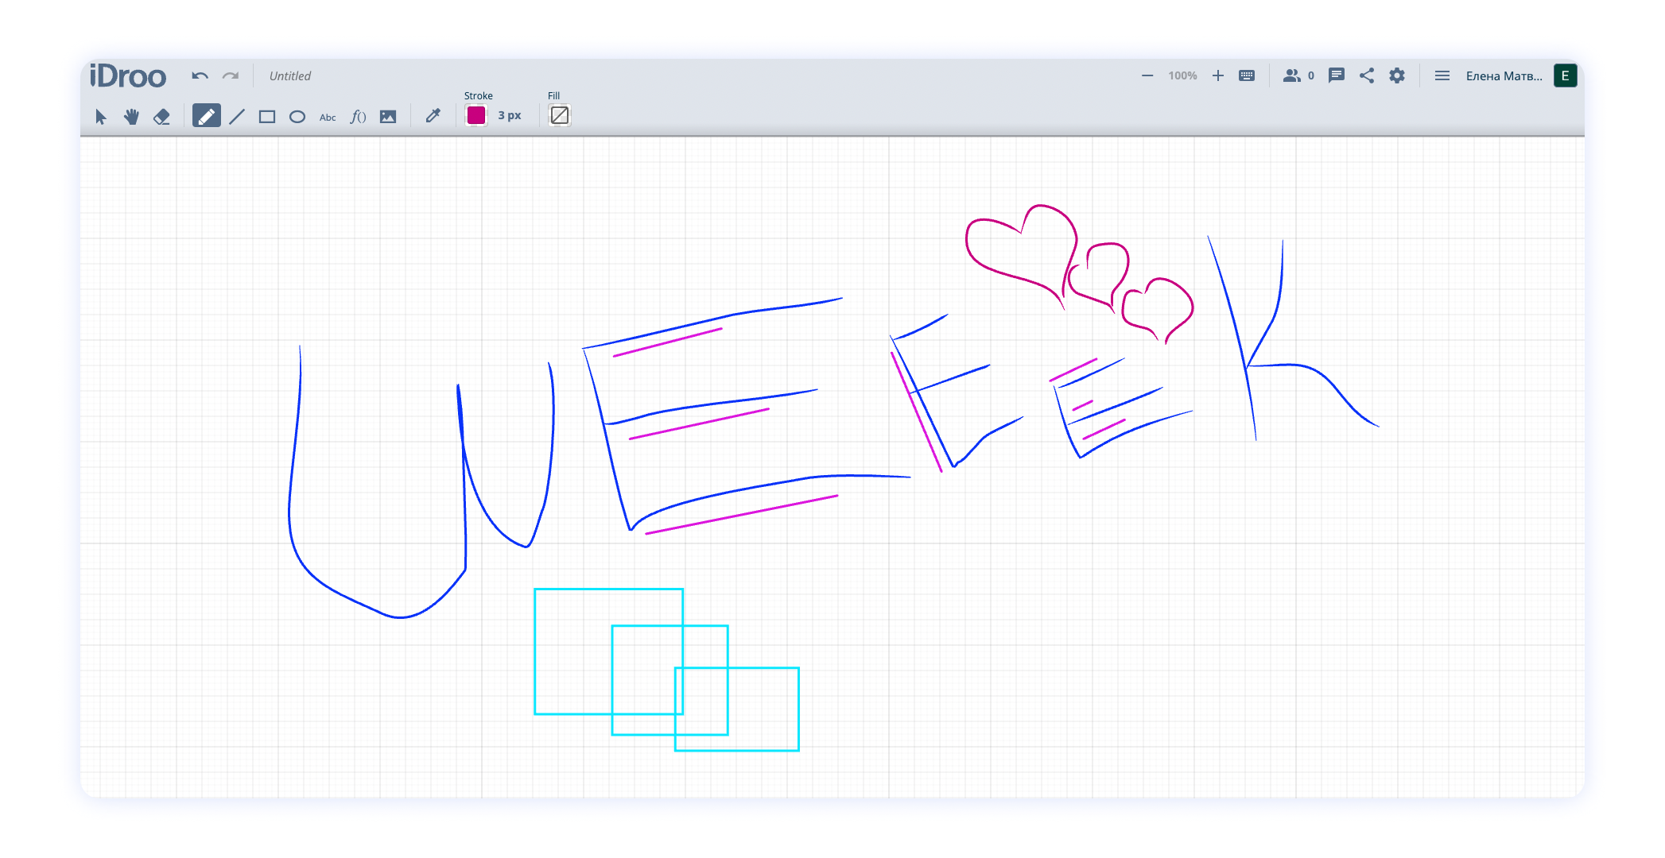1665x858 pixels.
Task: Select the rectangle shape tool
Action: [x=267, y=117]
